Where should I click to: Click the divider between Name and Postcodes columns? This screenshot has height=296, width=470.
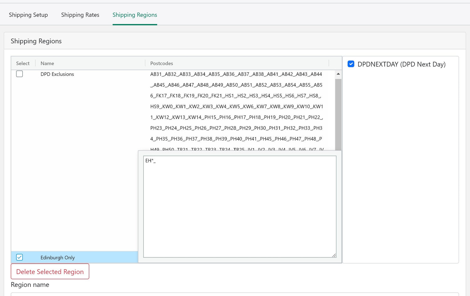(x=145, y=63)
